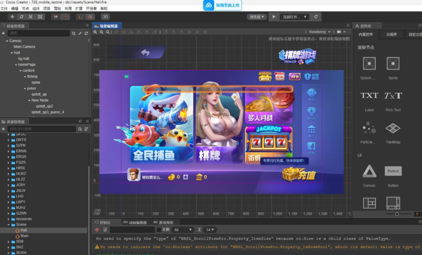Viewport: 422px width, 255px height.
Task: Click the Zoom In icon in scene editor
Action: (x=95, y=31)
